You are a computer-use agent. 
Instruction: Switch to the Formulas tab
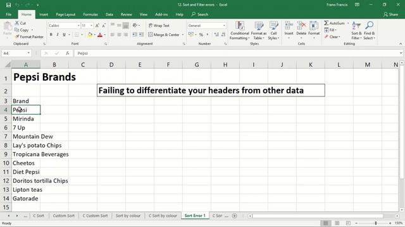click(90, 15)
